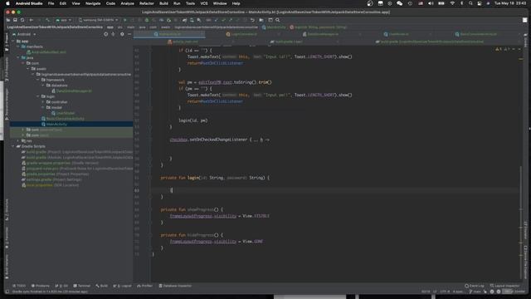Open the Android project view dropdown
The image size is (531, 299).
[x=24, y=34]
